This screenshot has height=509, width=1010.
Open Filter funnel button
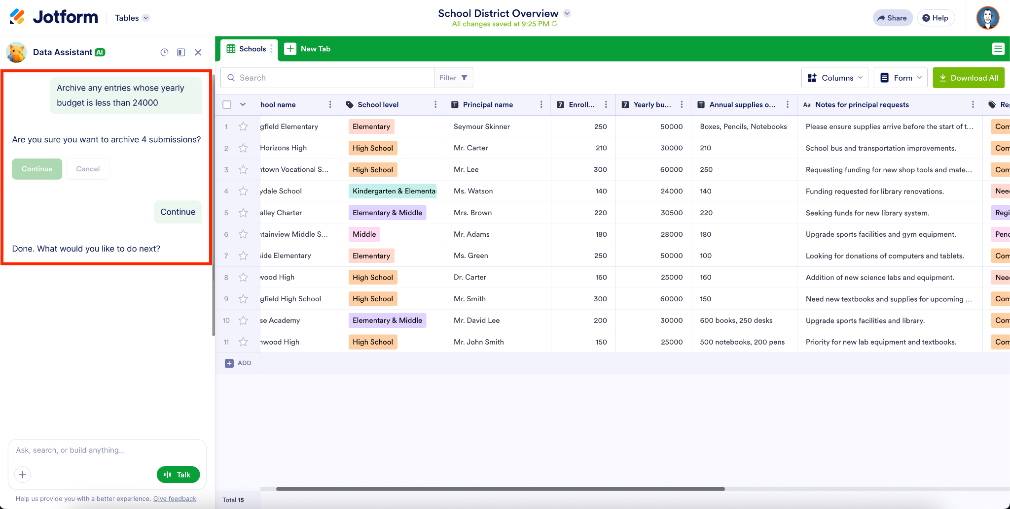click(454, 78)
